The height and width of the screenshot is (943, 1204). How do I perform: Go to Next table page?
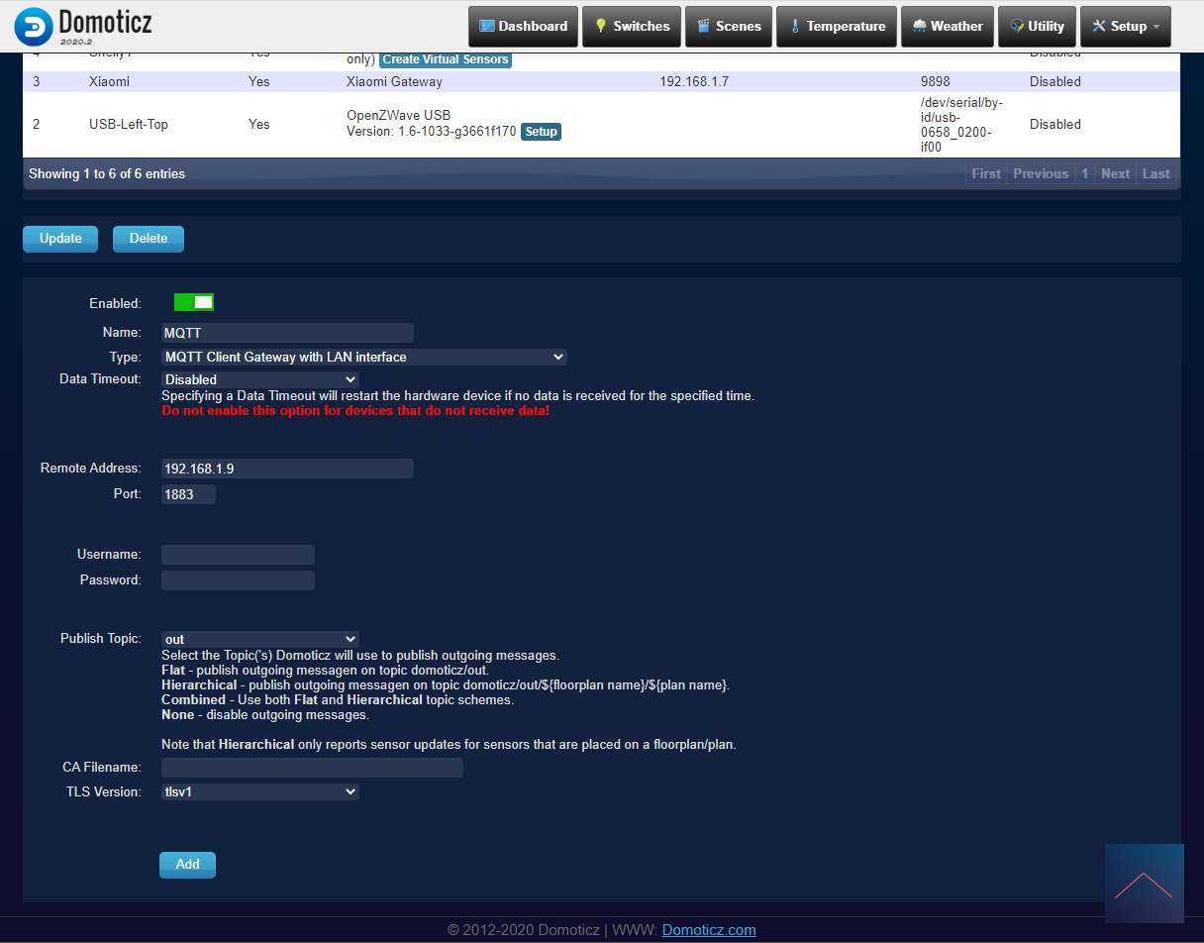pyautogui.click(x=1115, y=173)
